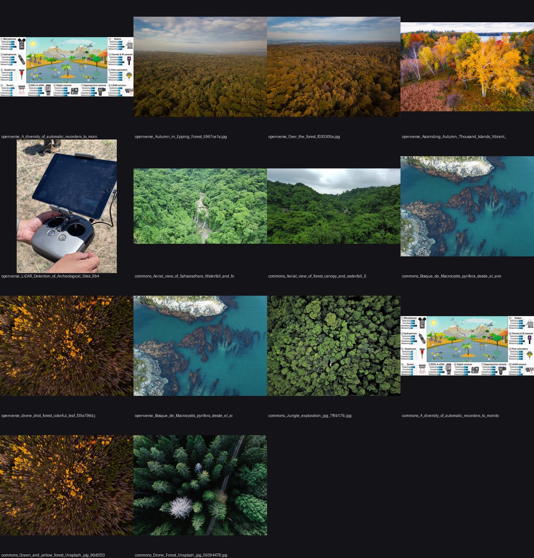View the Ascending Autumn Thousand Islands photo
This screenshot has width=534, height=558.
[467, 67]
